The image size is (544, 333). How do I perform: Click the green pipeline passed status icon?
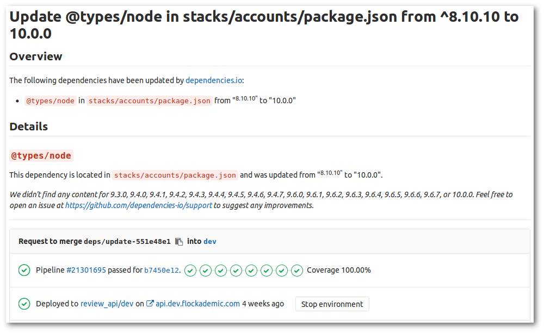24,270
